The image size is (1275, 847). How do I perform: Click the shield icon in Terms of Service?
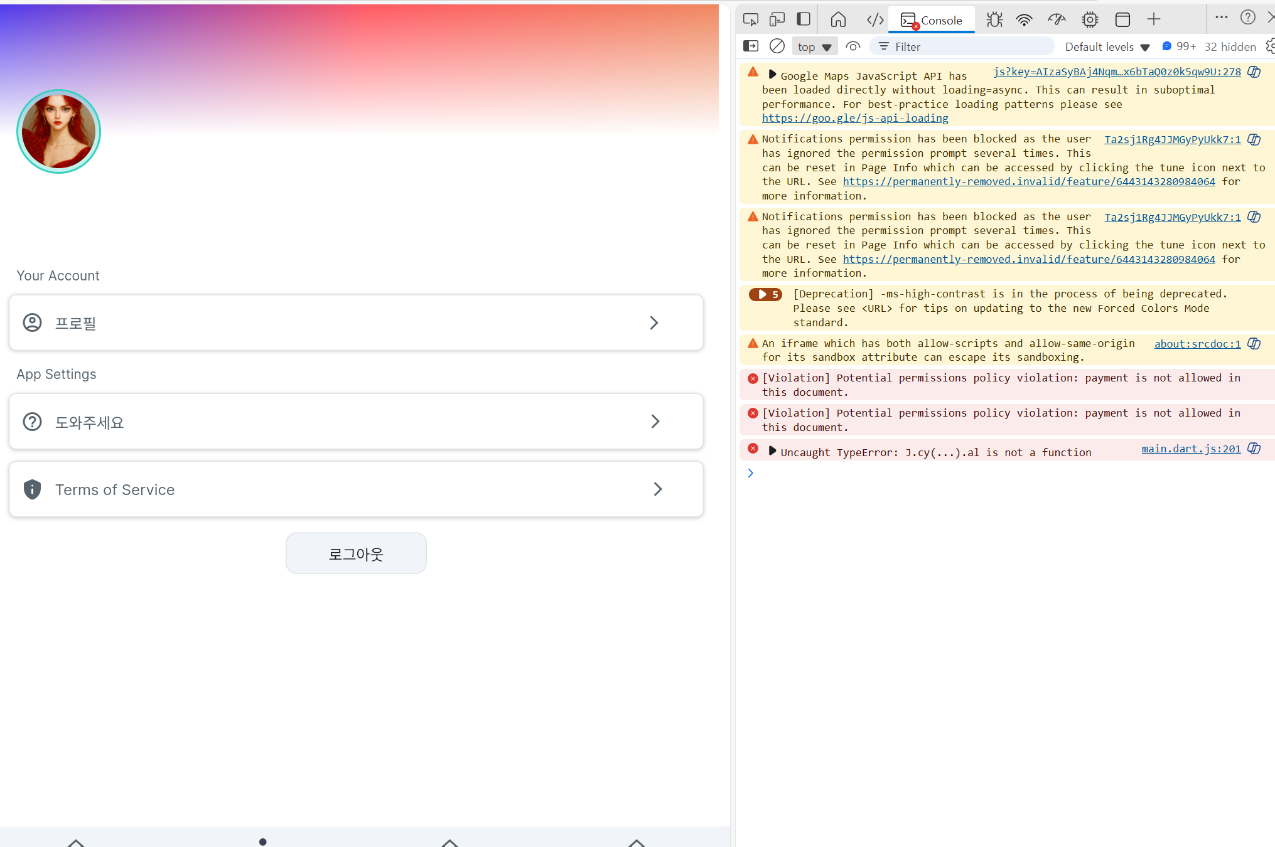pyautogui.click(x=32, y=489)
